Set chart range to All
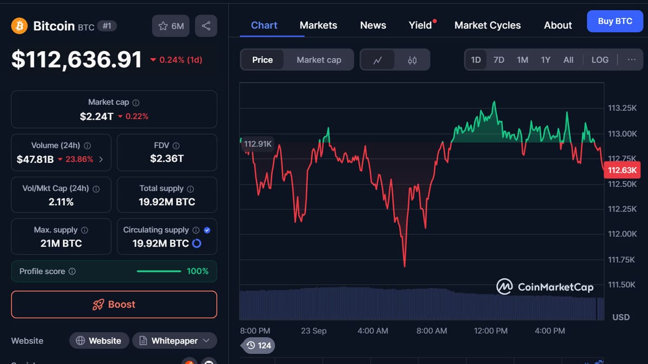The width and height of the screenshot is (648, 364). click(x=568, y=60)
